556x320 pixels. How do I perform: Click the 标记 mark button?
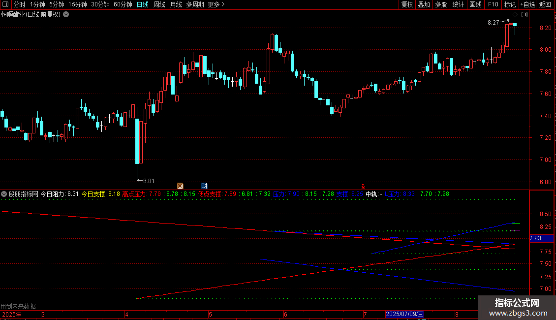pos(510,4)
